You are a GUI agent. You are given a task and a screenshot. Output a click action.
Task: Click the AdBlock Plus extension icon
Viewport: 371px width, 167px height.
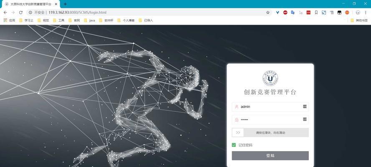pyautogui.click(x=285, y=13)
